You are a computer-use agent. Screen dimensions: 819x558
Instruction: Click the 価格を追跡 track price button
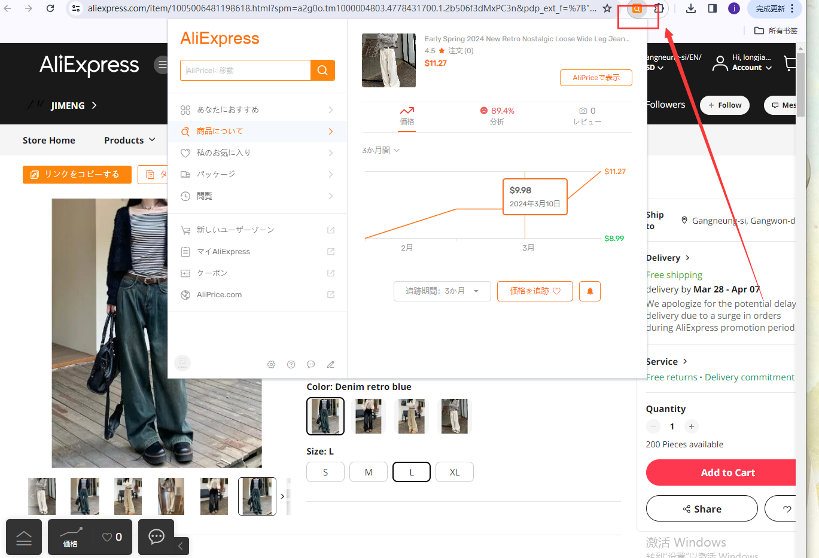point(535,291)
